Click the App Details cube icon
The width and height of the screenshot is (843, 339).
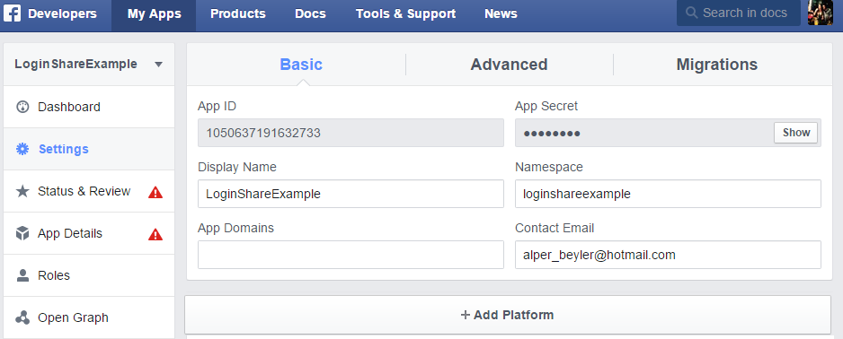point(22,233)
